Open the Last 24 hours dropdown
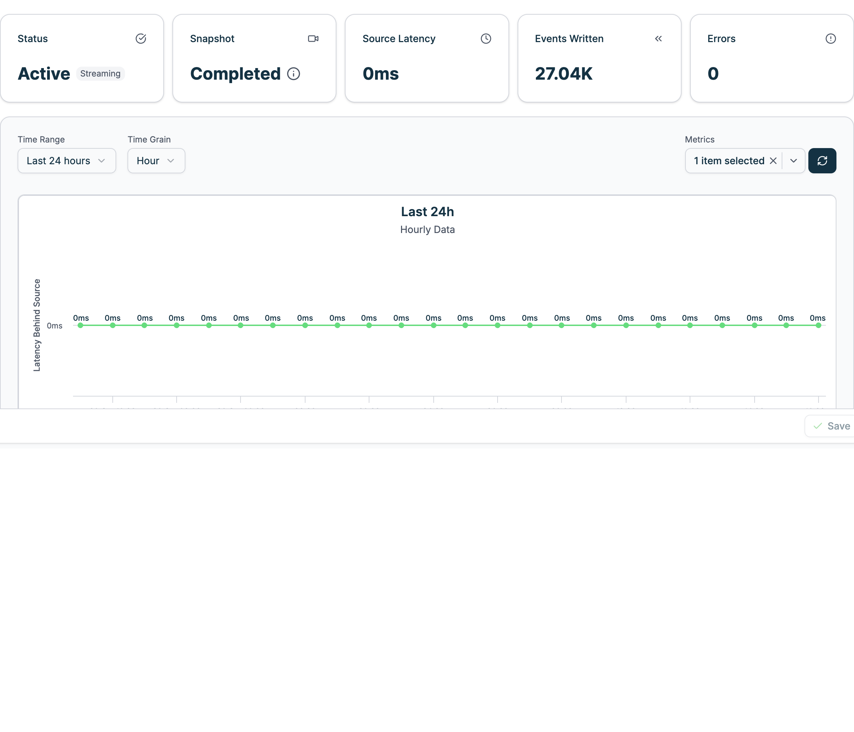854x732 pixels. pyautogui.click(x=67, y=161)
